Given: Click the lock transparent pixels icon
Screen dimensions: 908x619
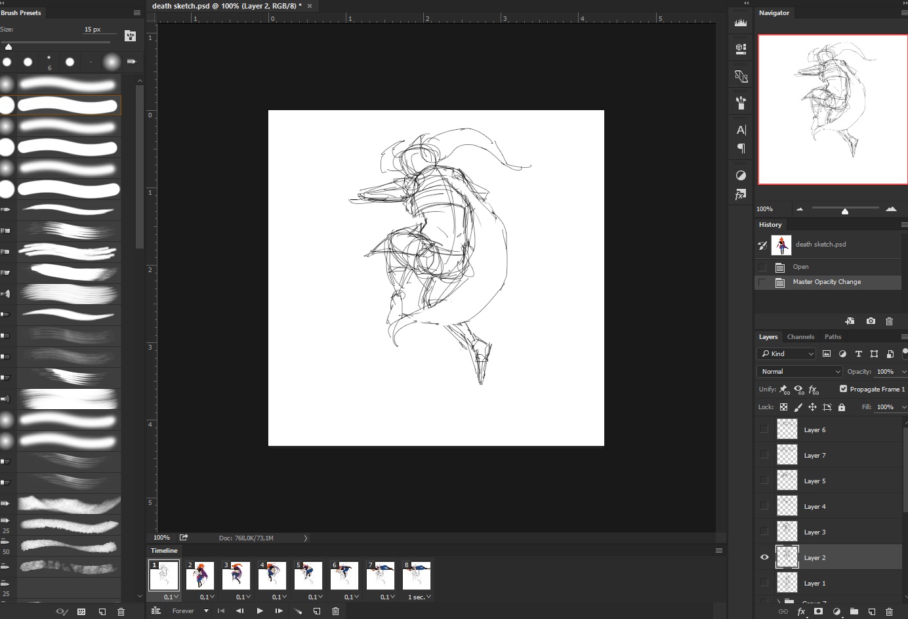Looking at the screenshot, I should point(783,407).
